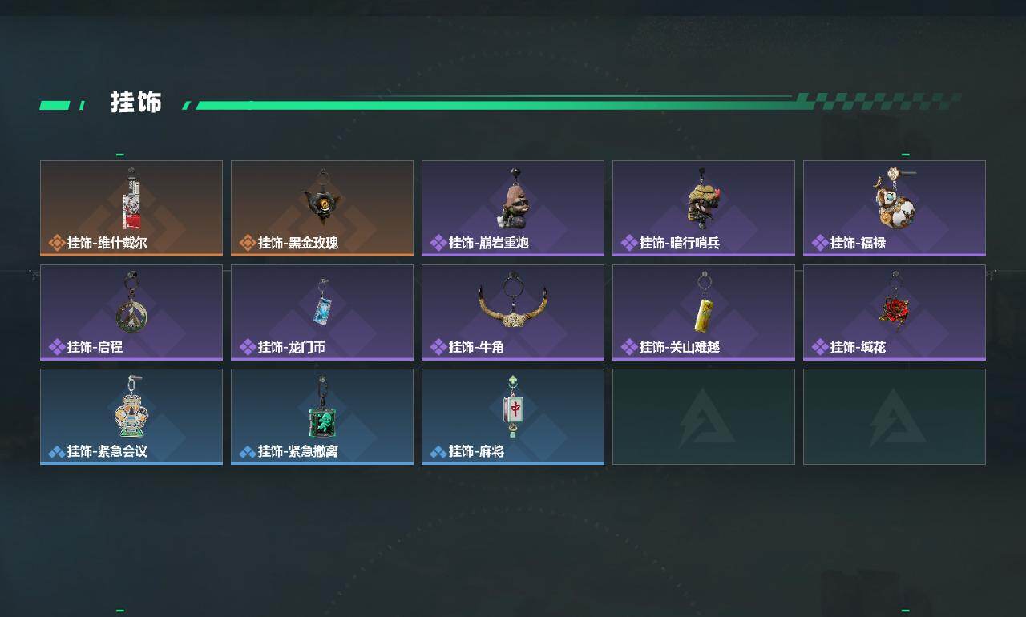The image size is (1026, 617).
Task: Click the 挂饰-牛角 label text
Action: point(476,347)
